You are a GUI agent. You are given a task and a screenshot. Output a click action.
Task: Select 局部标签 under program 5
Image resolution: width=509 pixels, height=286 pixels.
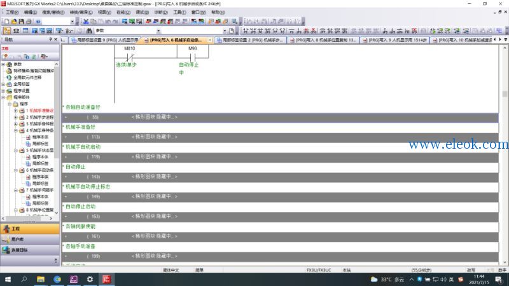(x=40, y=163)
